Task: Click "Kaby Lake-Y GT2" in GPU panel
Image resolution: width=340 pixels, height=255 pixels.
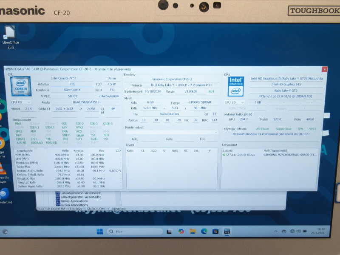Action: click(286, 91)
